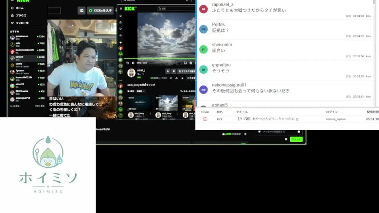Viewport: 379px width, 213px height.
Task: Click the emoji icon in chat input
Action: click(299, 132)
